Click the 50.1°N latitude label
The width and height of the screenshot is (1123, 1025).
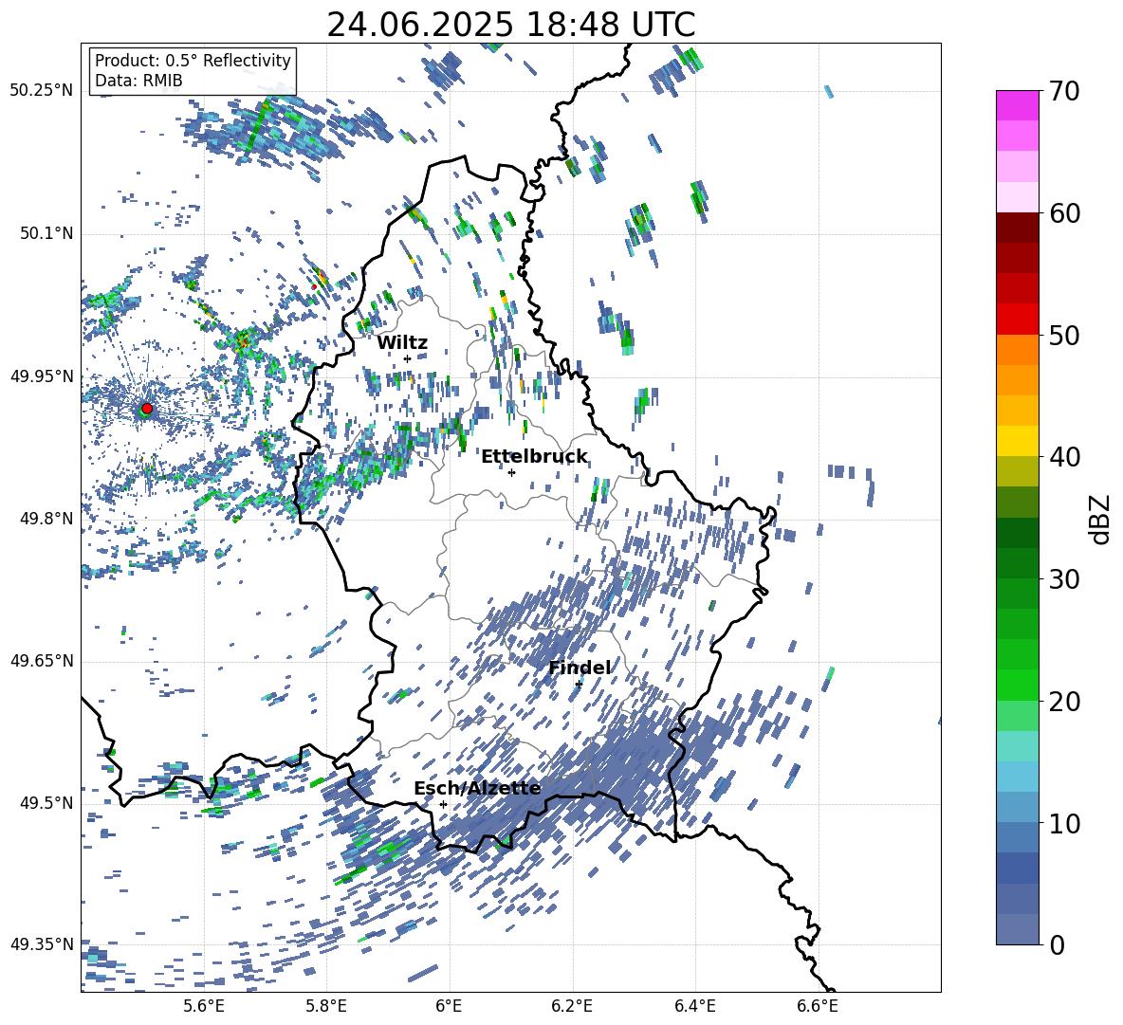(46, 234)
